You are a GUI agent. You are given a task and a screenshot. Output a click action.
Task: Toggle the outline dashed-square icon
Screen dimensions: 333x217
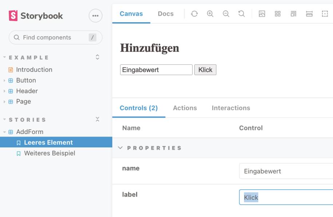[x=325, y=14]
